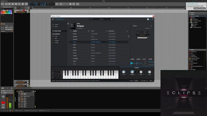Click the play position display in the Bitwig transport

tap(43, 3)
